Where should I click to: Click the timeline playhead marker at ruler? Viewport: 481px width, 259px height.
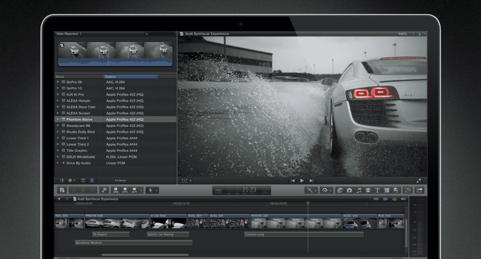pos(308,203)
